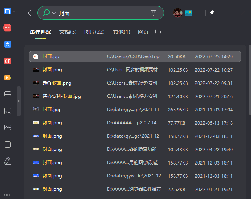Image resolution: width=251 pixels, height=199 pixels.
Task: Switch to the 文档(3) tab
Action: pyautogui.click(x=68, y=32)
